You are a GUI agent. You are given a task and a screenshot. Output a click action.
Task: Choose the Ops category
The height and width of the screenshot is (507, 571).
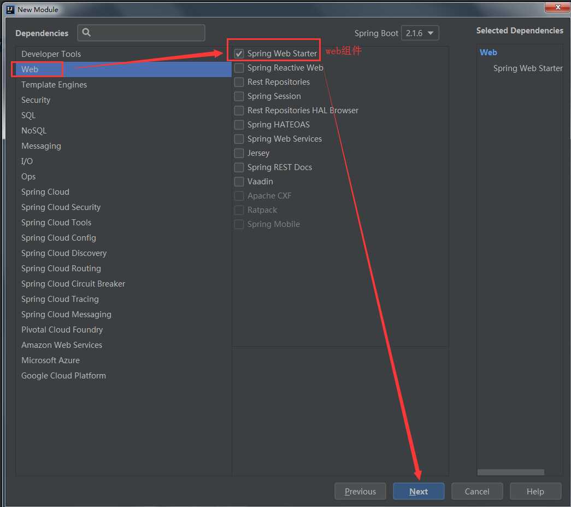123,177
